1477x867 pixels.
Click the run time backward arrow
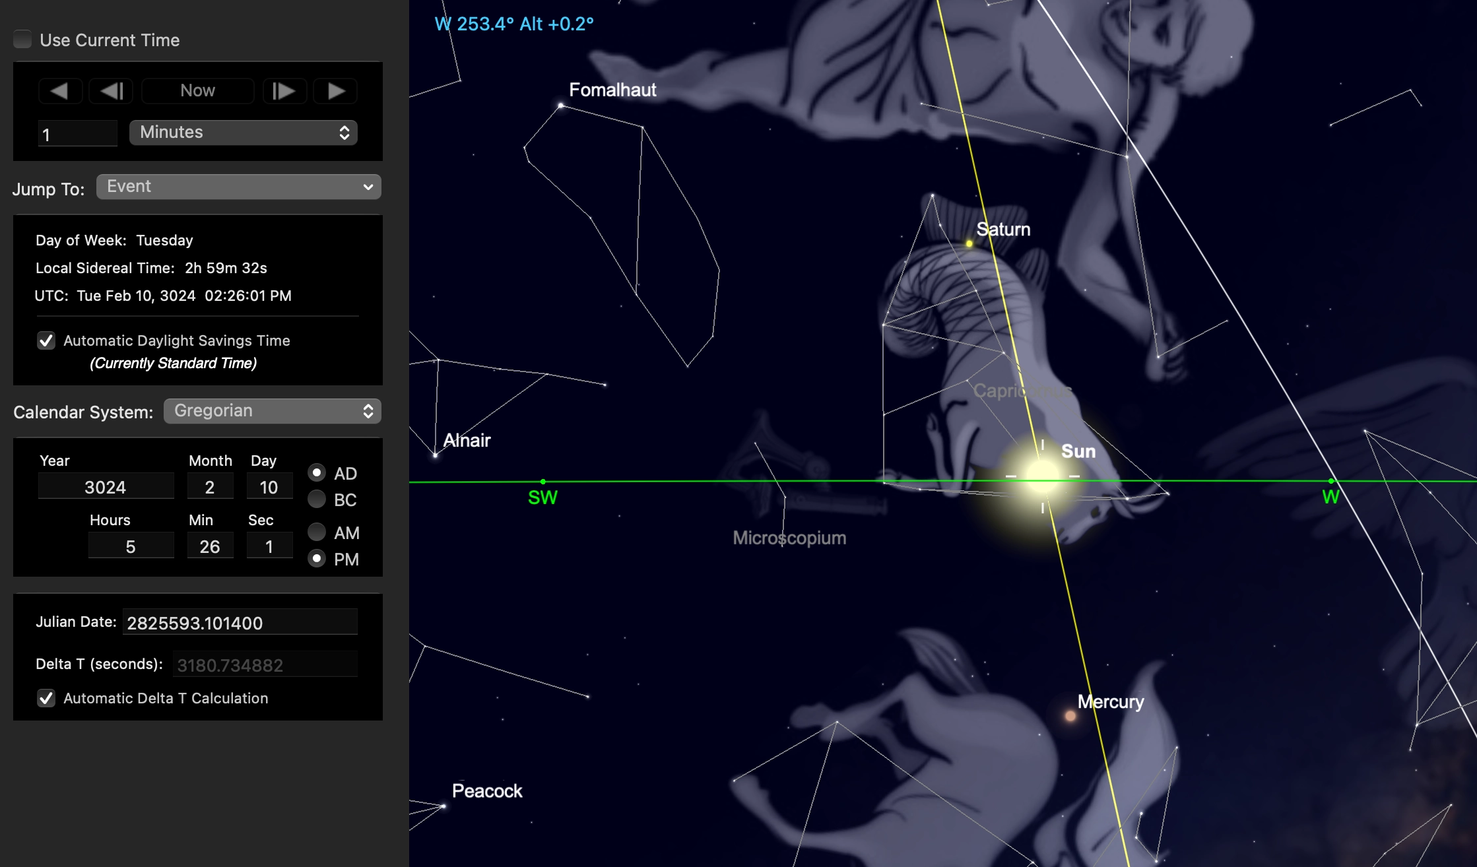[60, 91]
